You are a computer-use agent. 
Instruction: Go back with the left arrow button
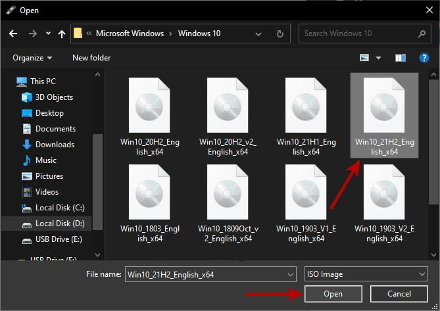(13, 34)
